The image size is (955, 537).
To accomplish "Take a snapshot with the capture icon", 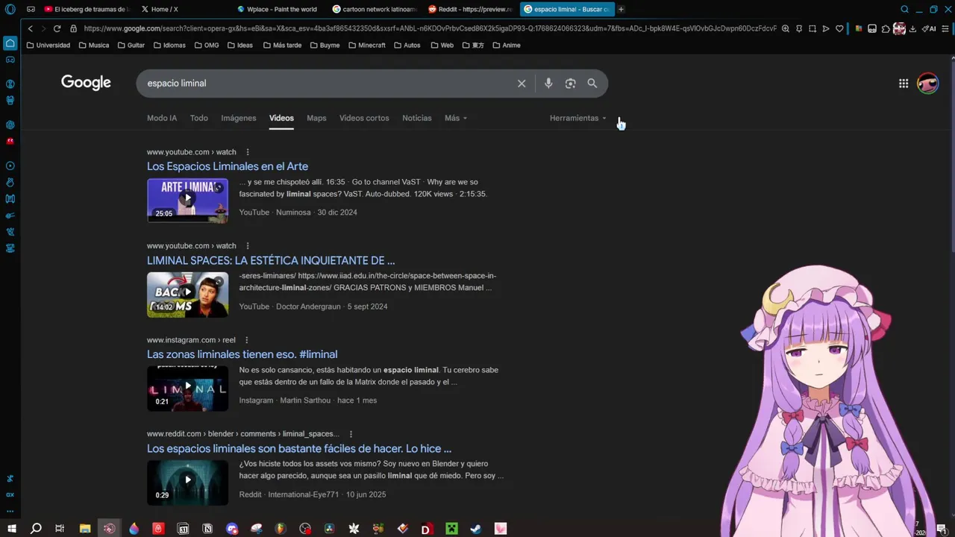I will pos(812,28).
